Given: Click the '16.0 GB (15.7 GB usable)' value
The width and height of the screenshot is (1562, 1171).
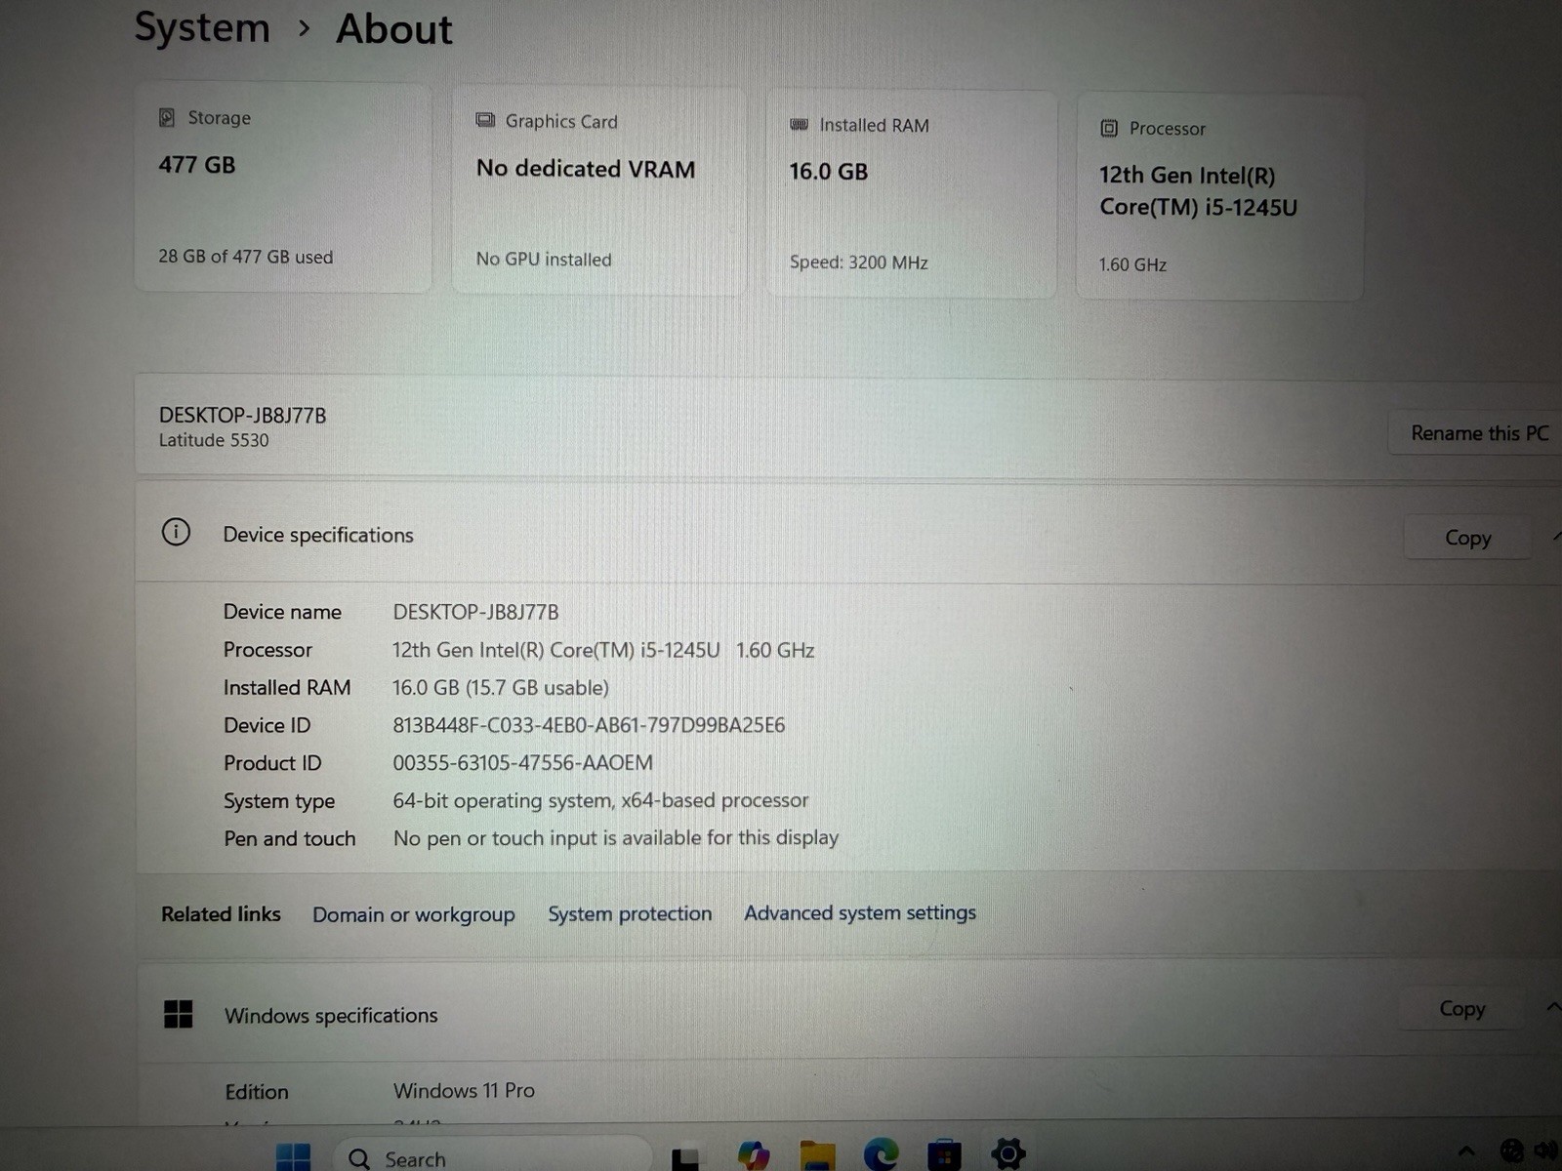Looking at the screenshot, I should click(x=501, y=688).
